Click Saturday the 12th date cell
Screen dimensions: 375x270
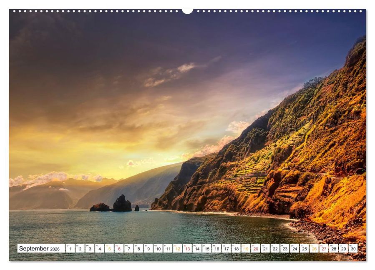click(178, 248)
